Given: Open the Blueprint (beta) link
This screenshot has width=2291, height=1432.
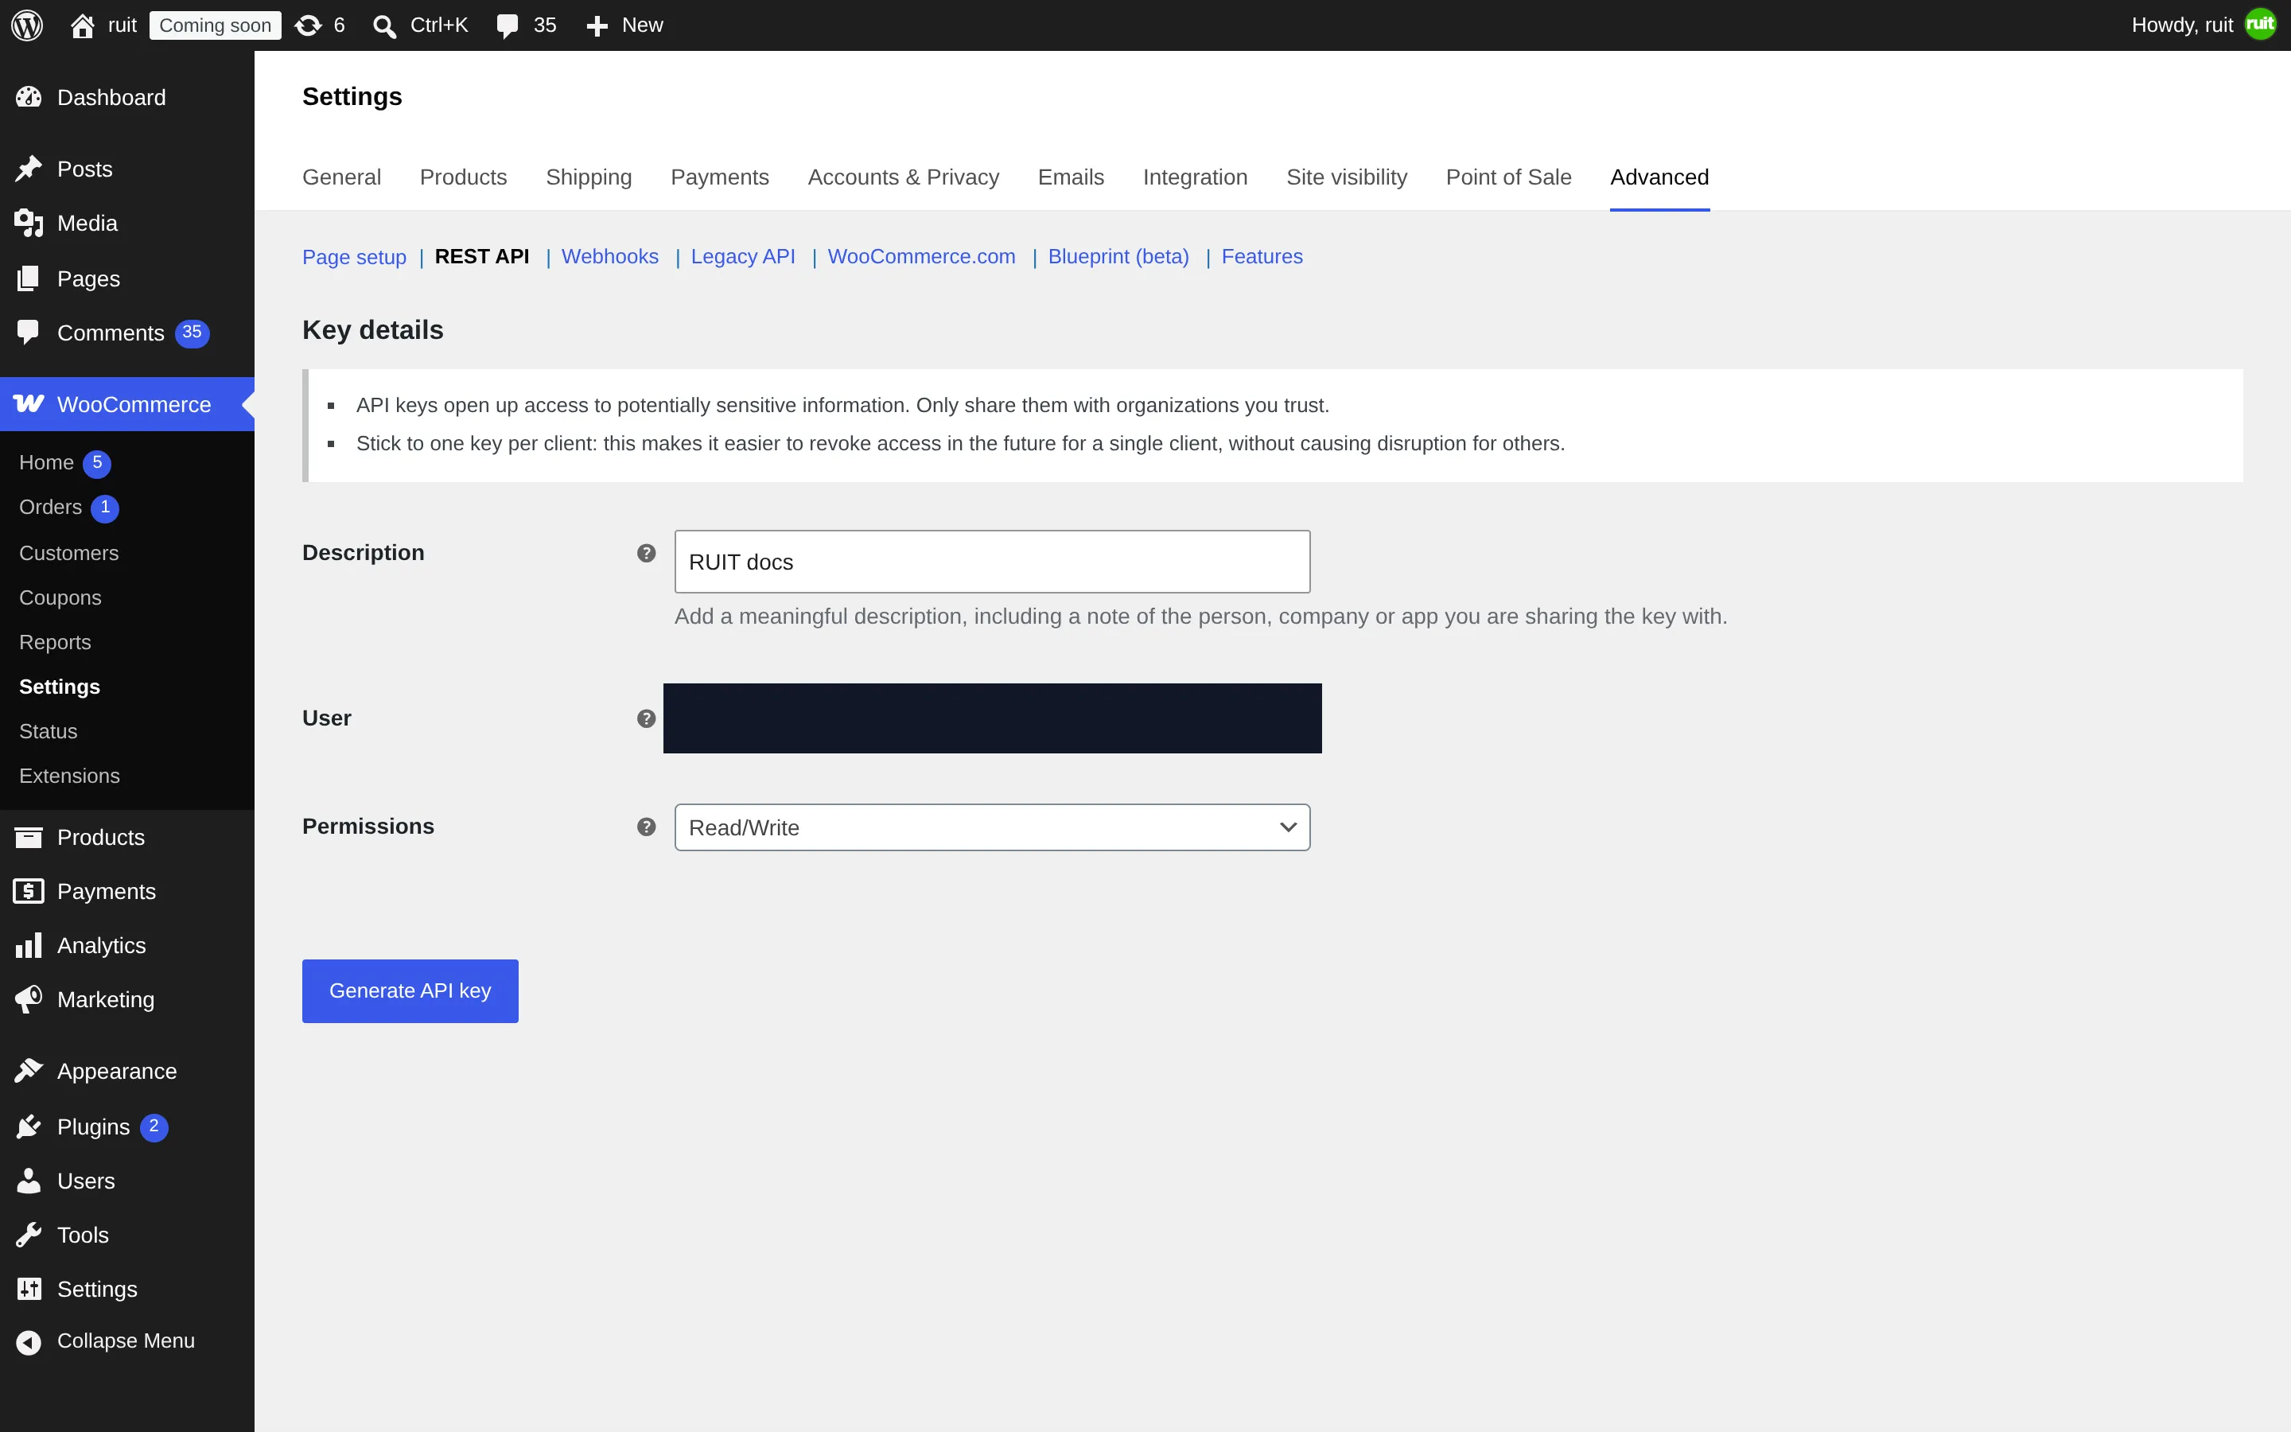Looking at the screenshot, I should coord(1118,257).
